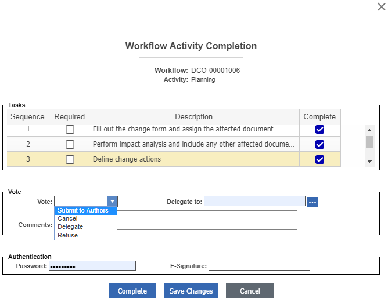Click sequence number 2 cell

[x=28, y=144]
